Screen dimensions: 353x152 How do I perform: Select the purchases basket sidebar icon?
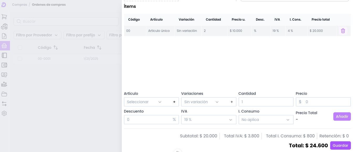(4, 46)
